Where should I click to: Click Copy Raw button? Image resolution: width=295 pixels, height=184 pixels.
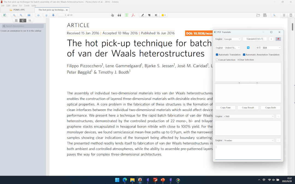(x=225, y=108)
